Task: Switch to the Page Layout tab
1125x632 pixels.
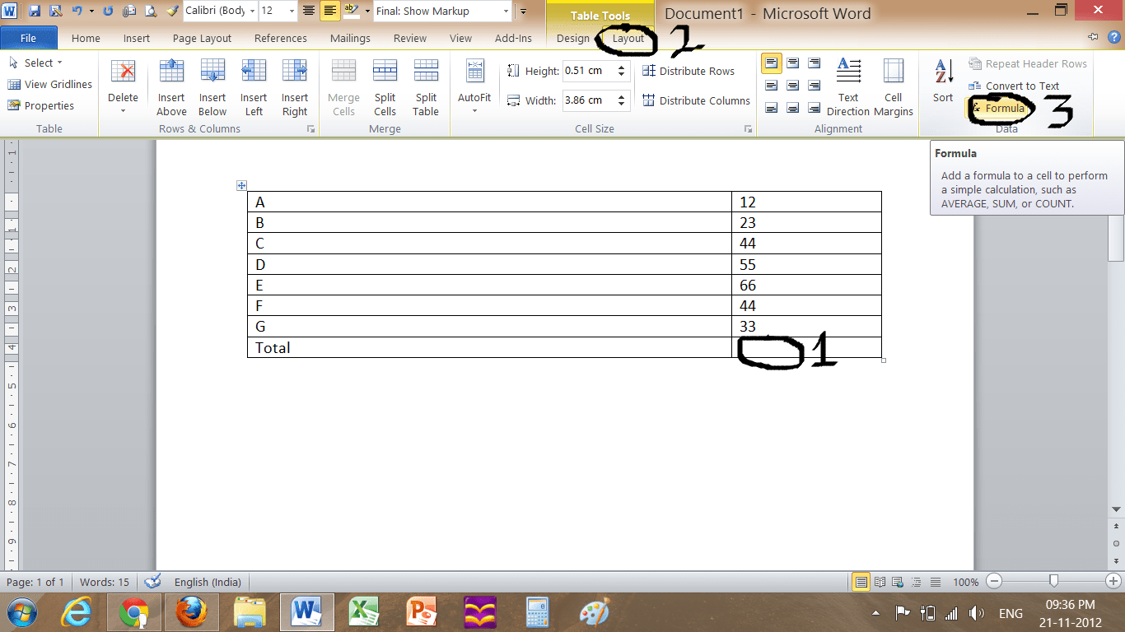Action: tap(202, 38)
